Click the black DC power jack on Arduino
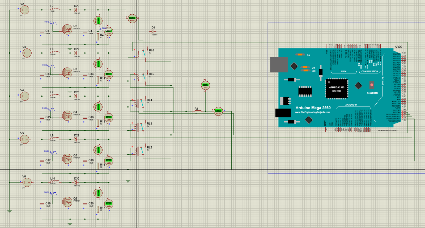Screen dimensions: 425x228 (283, 113)
